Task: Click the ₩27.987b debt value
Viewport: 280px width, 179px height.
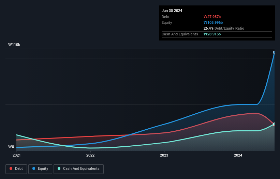Action: pyautogui.click(x=212, y=17)
